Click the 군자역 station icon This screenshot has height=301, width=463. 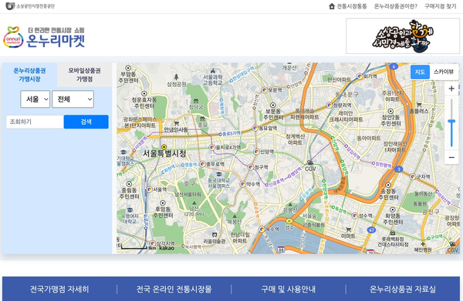413,177
